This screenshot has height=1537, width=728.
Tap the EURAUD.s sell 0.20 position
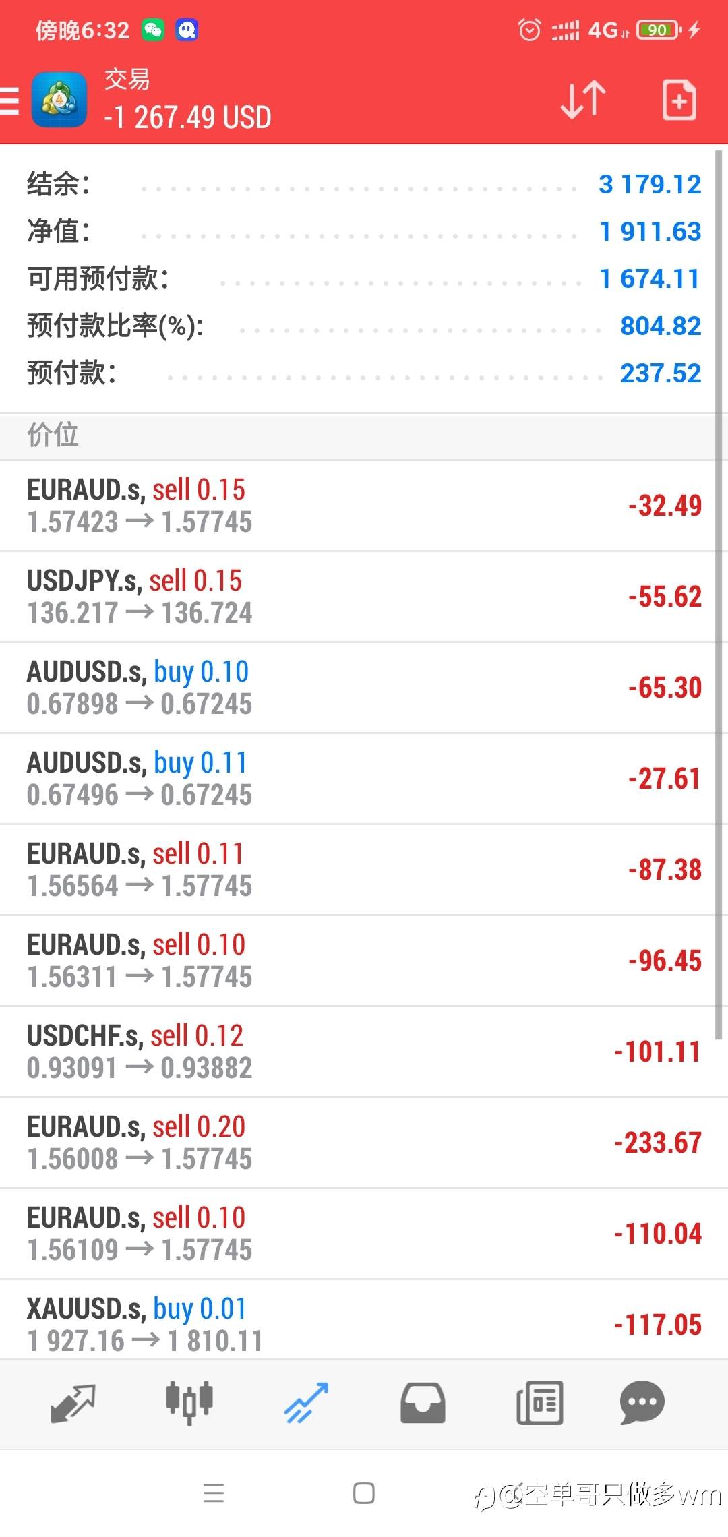pos(357,1143)
